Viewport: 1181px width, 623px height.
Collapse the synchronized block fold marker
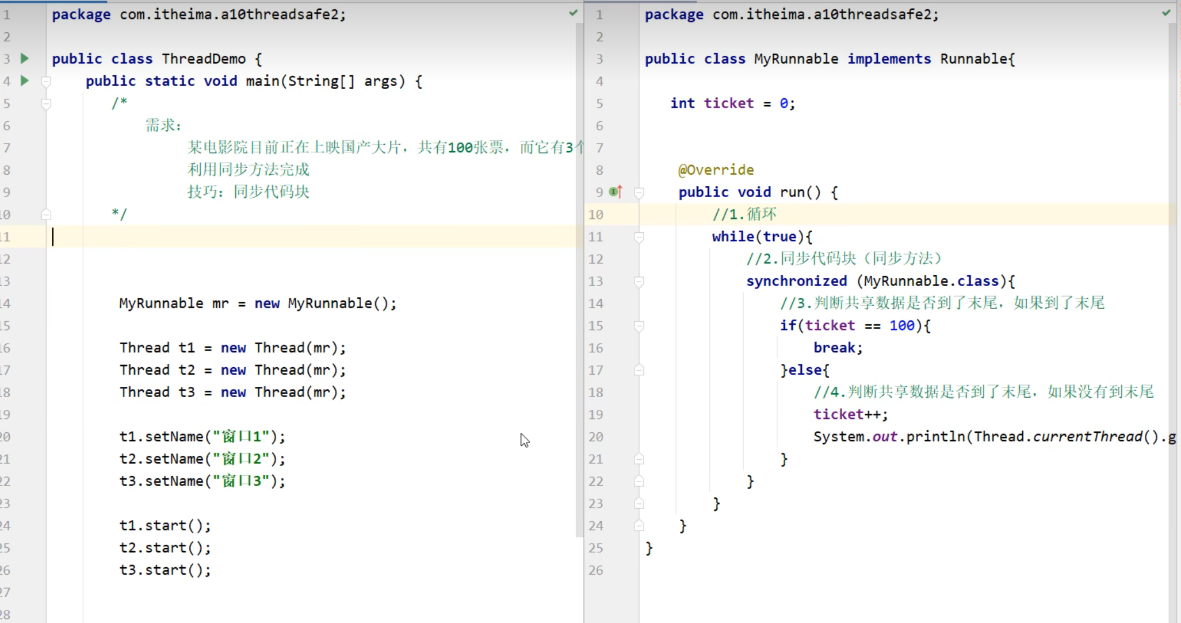(639, 281)
